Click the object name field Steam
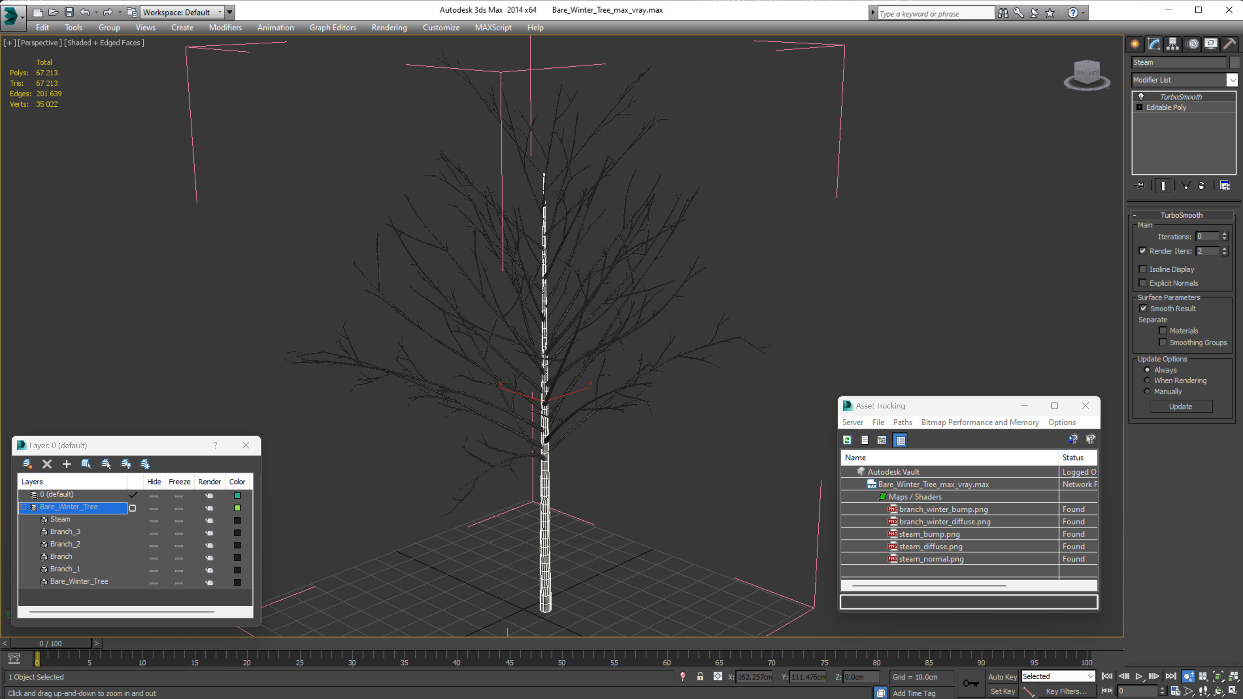The height and width of the screenshot is (699, 1243). pyautogui.click(x=1179, y=62)
